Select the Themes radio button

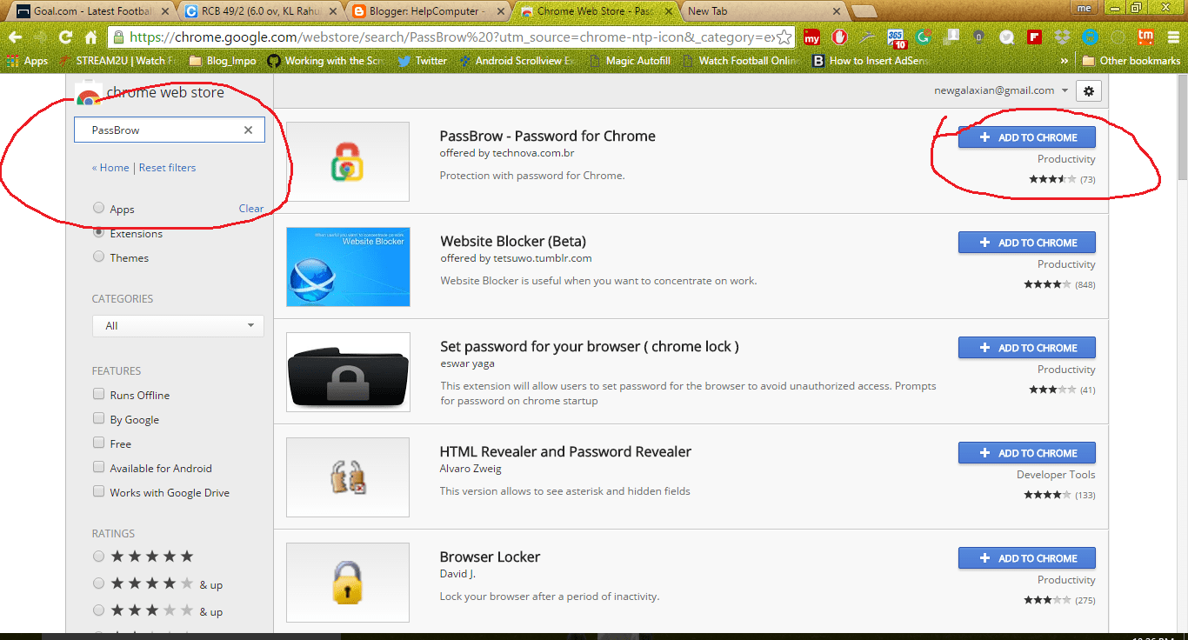[98, 257]
